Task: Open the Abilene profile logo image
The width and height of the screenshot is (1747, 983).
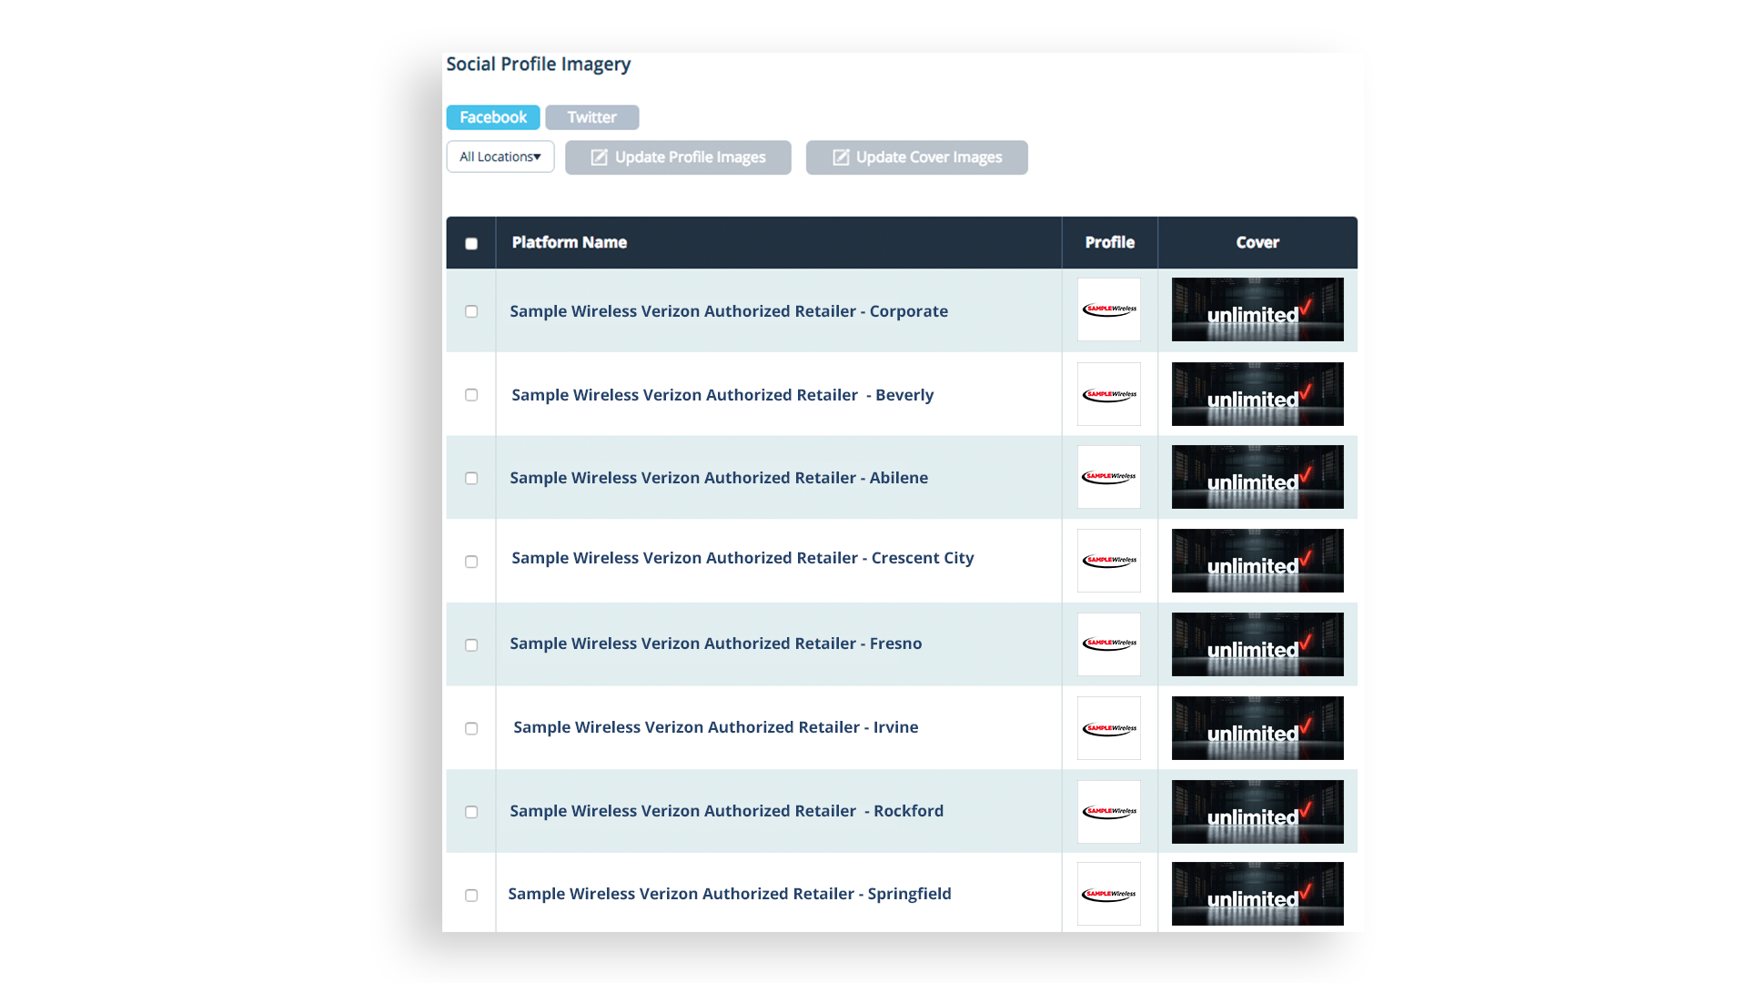Action: coord(1109,477)
